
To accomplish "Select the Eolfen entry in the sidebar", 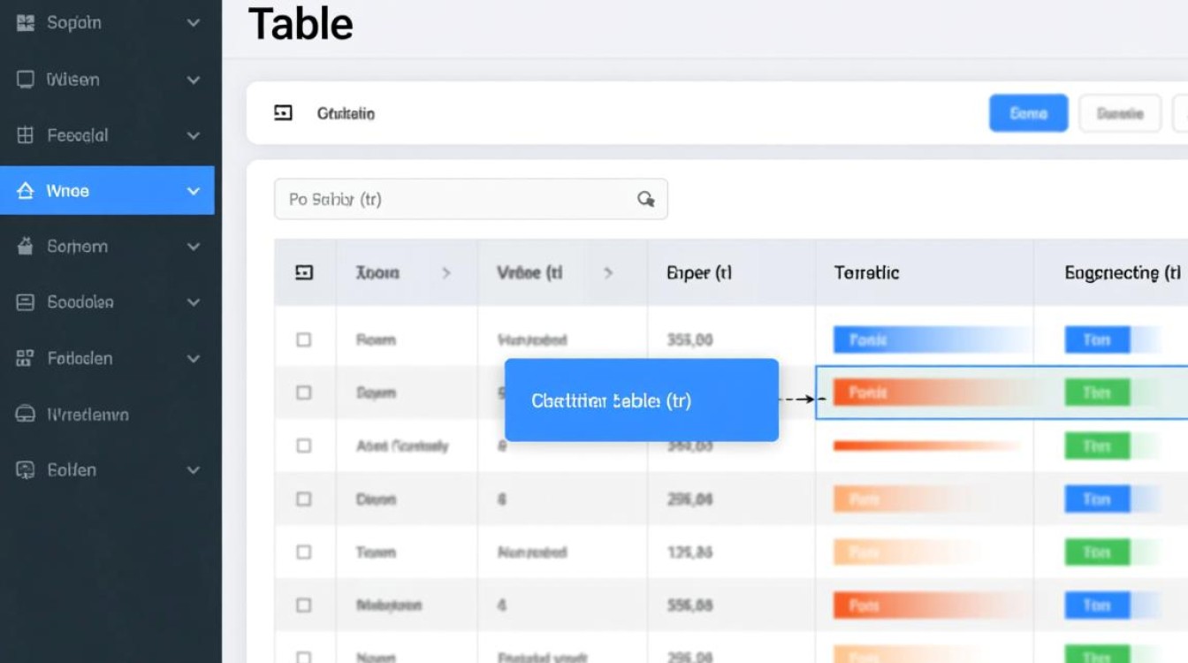I will pyautogui.click(x=71, y=469).
